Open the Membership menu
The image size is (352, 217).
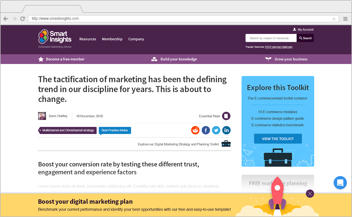pos(112,39)
